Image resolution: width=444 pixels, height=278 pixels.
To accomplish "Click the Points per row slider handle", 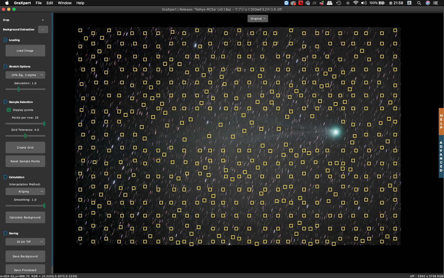I will pyautogui.click(x=44, y=124).
